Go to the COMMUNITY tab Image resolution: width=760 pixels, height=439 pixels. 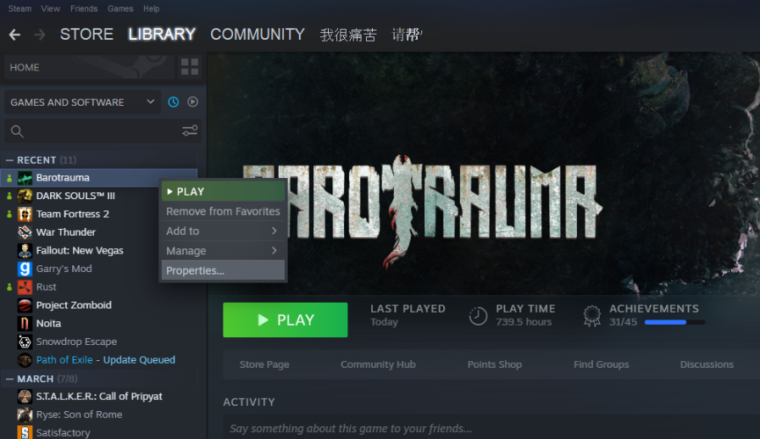pos(258,35)
